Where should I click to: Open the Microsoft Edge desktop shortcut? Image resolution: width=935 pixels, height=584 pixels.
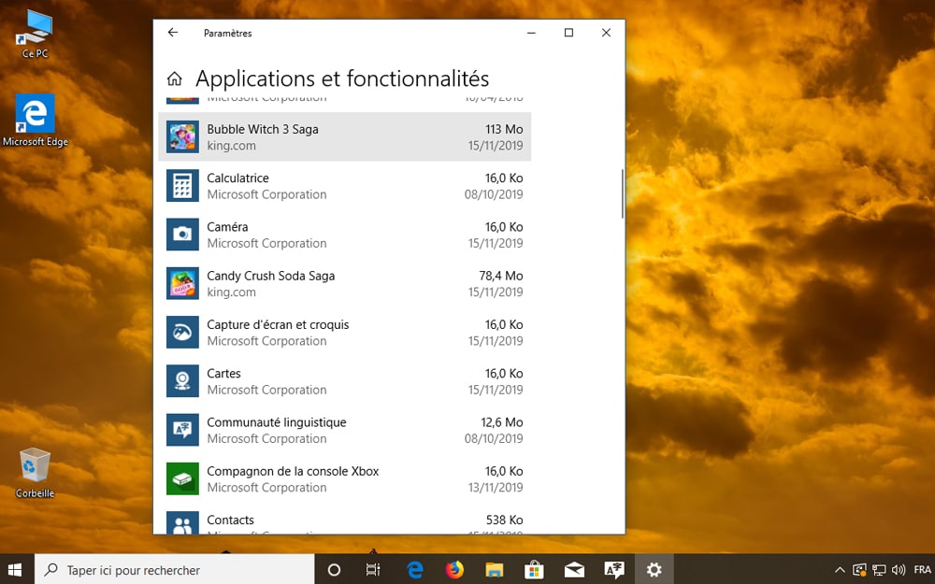point(36,121)
